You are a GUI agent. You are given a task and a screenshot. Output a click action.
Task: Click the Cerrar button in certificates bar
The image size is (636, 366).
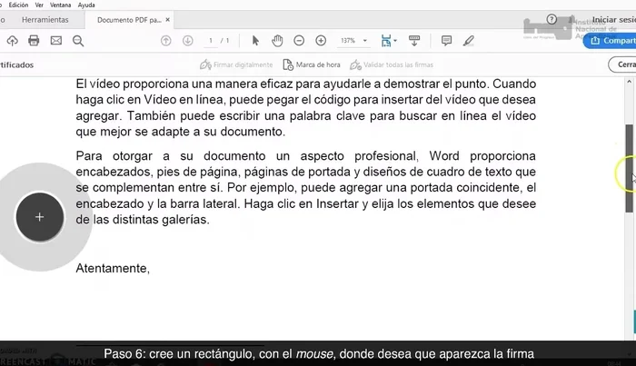[x=622, y=64]
